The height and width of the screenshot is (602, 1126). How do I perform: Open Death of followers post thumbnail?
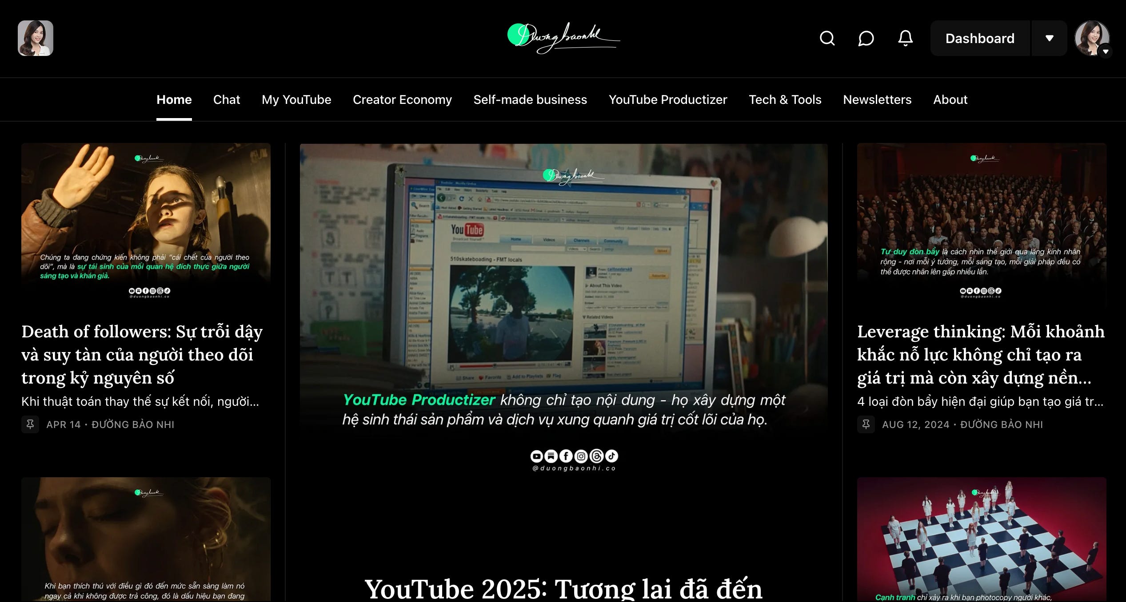(146, 226)
